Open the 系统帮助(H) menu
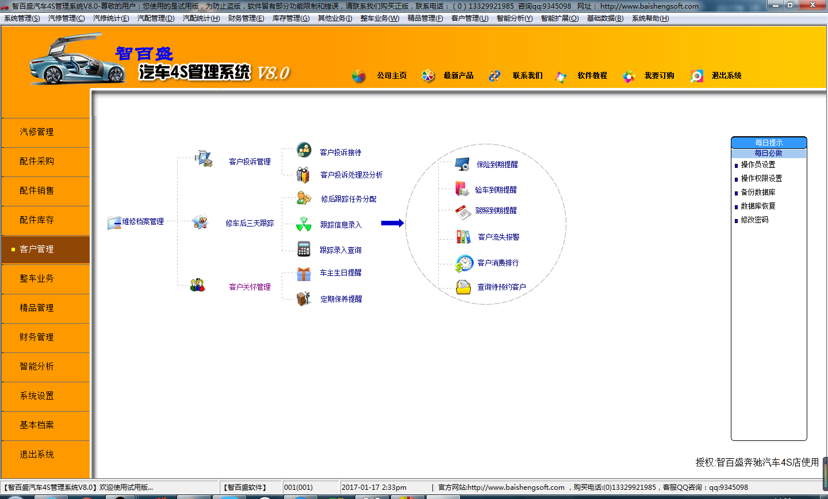Viewport: 828px width, 499px height. pyautogui.click(x=650, y=18)
